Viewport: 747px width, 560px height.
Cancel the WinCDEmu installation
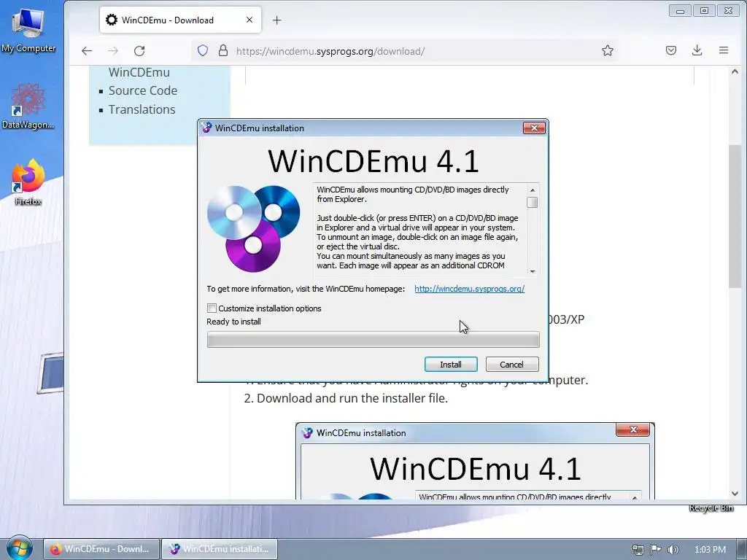point(512,365)
